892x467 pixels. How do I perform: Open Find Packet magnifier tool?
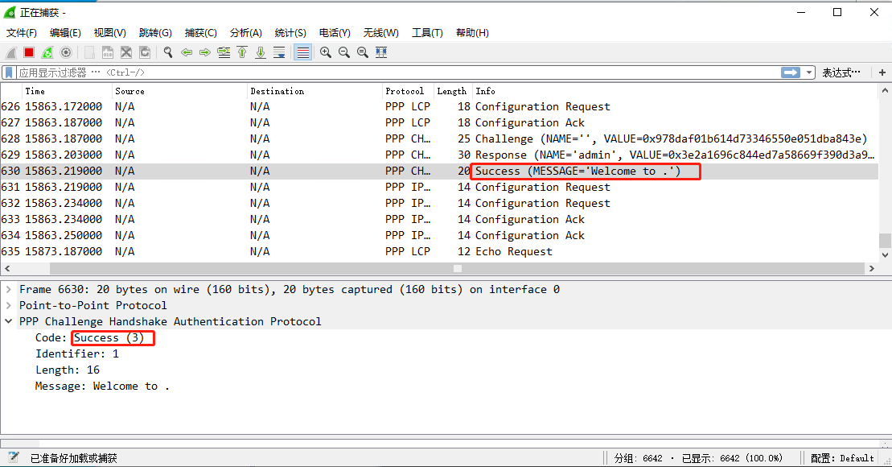coord(168,52)
